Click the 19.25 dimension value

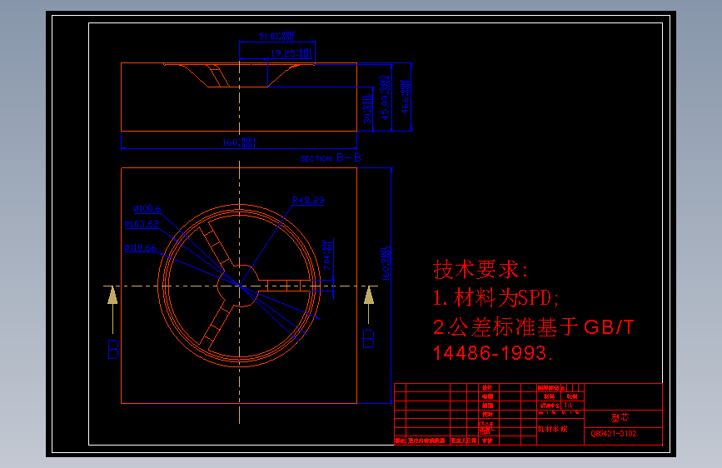[x=291, y=53]
